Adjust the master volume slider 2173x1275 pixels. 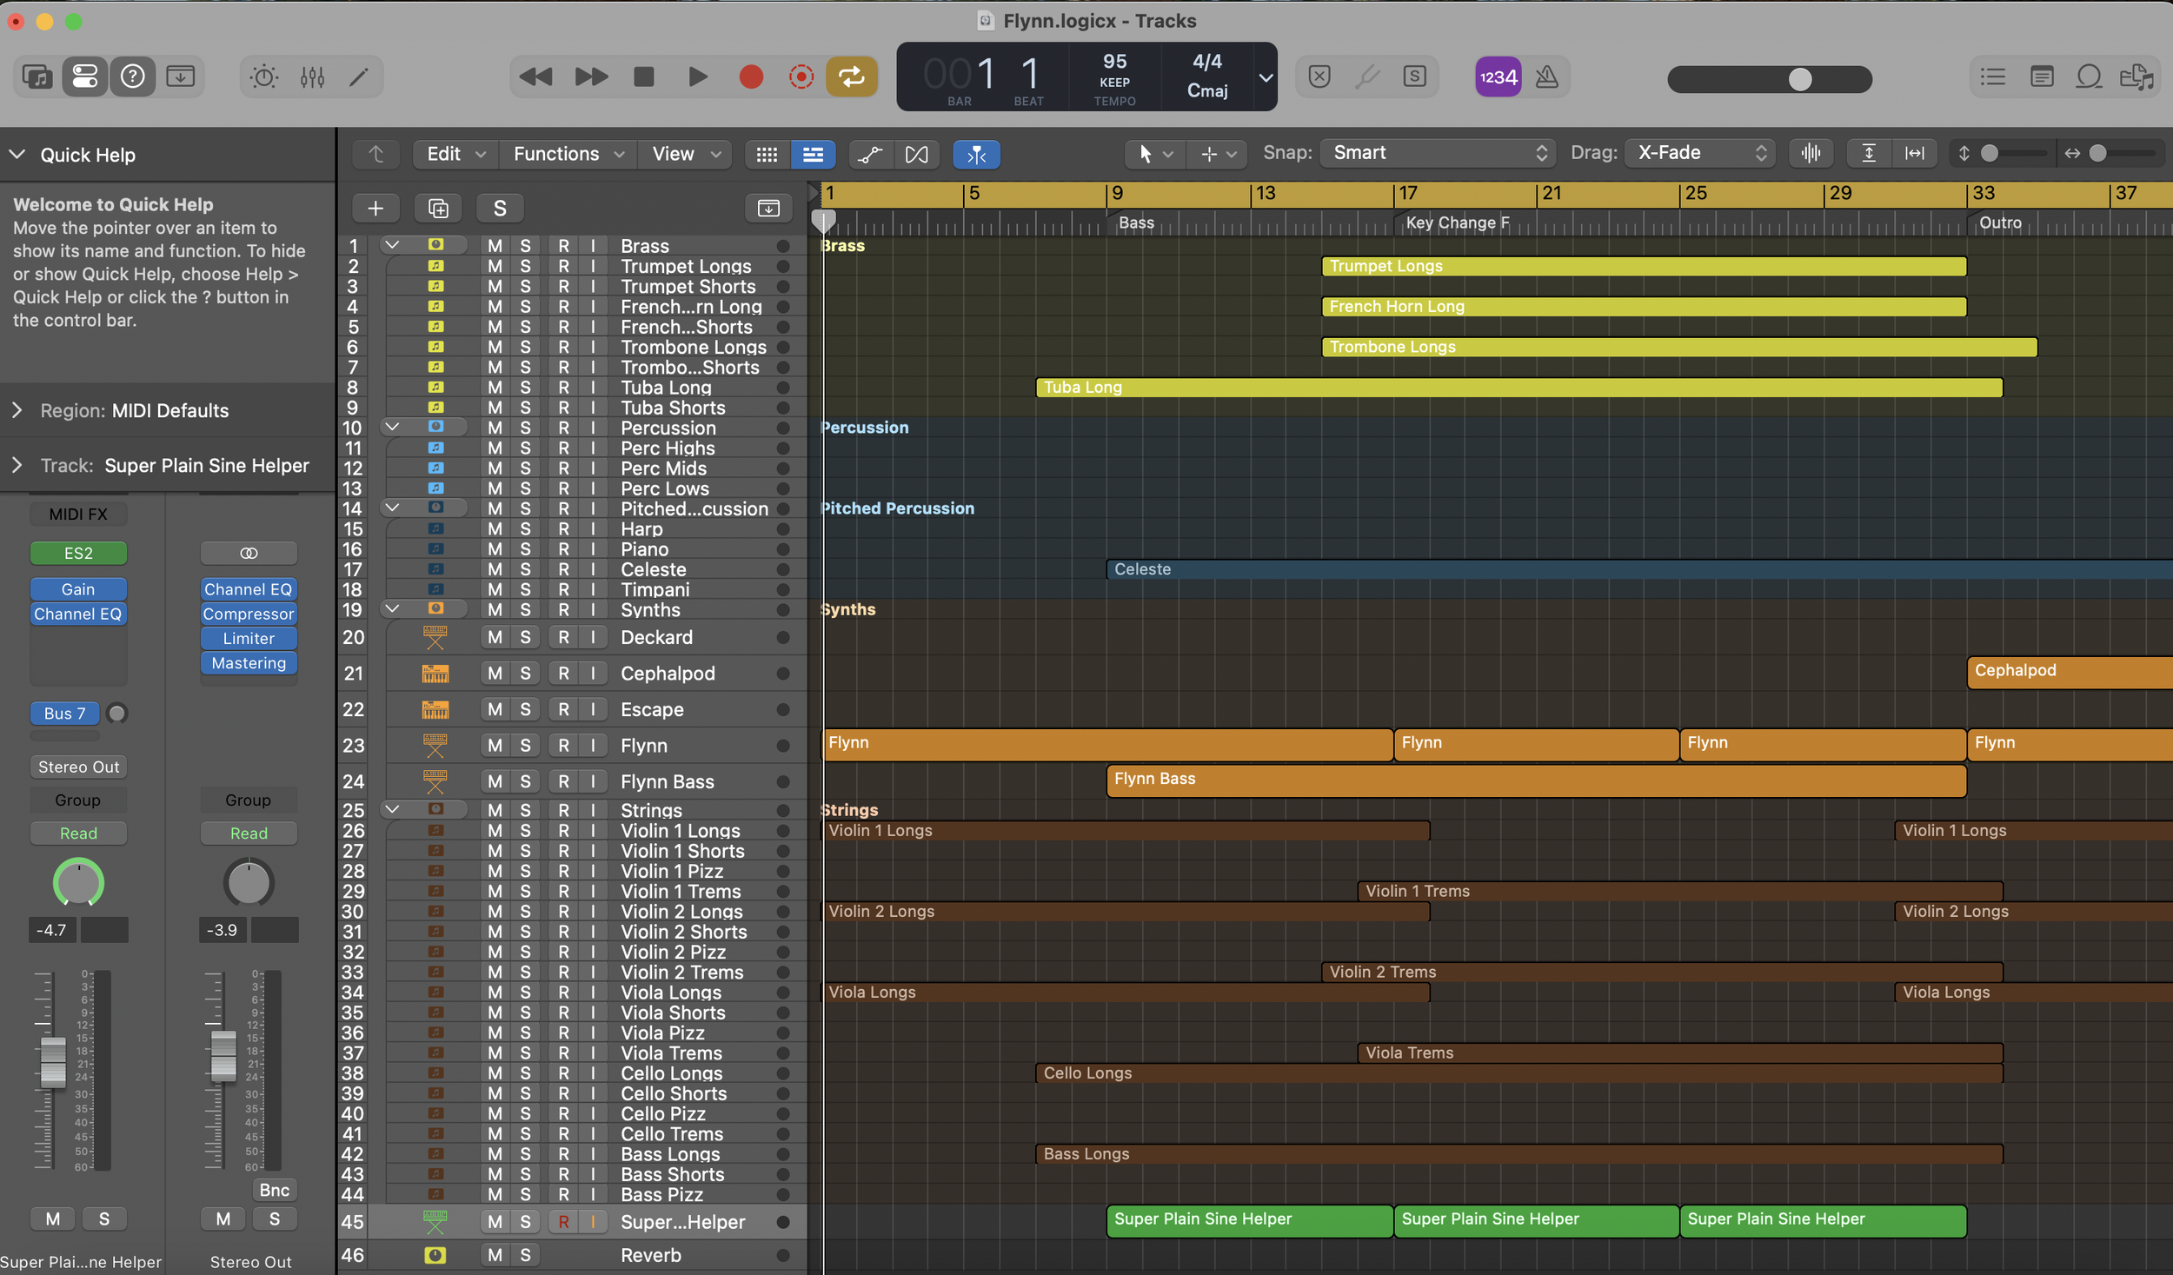[1800, 79]
